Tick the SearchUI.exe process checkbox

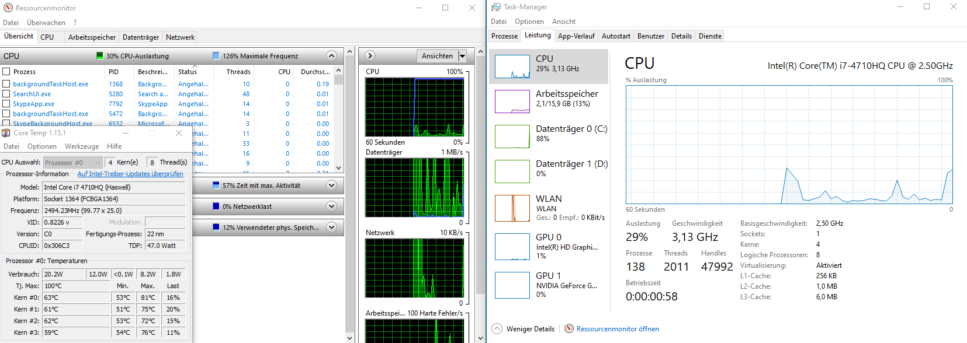6,94
